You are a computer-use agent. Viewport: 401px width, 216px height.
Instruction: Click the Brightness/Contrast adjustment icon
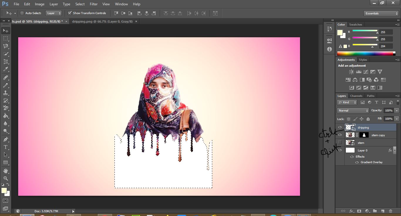(x=351, y=72)
